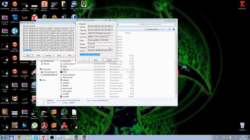The height and width of the screenshot is (140, 250).
Task: Open the Игры folder on desktop
Action: click(x=54, y=113)
